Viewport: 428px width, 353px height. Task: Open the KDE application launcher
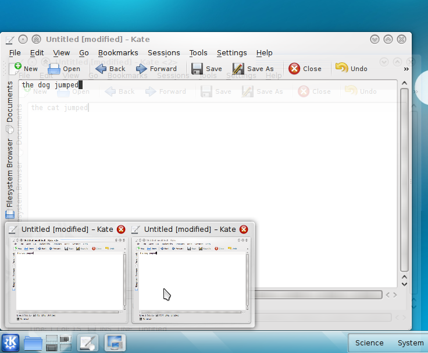(x=10, y=343)
